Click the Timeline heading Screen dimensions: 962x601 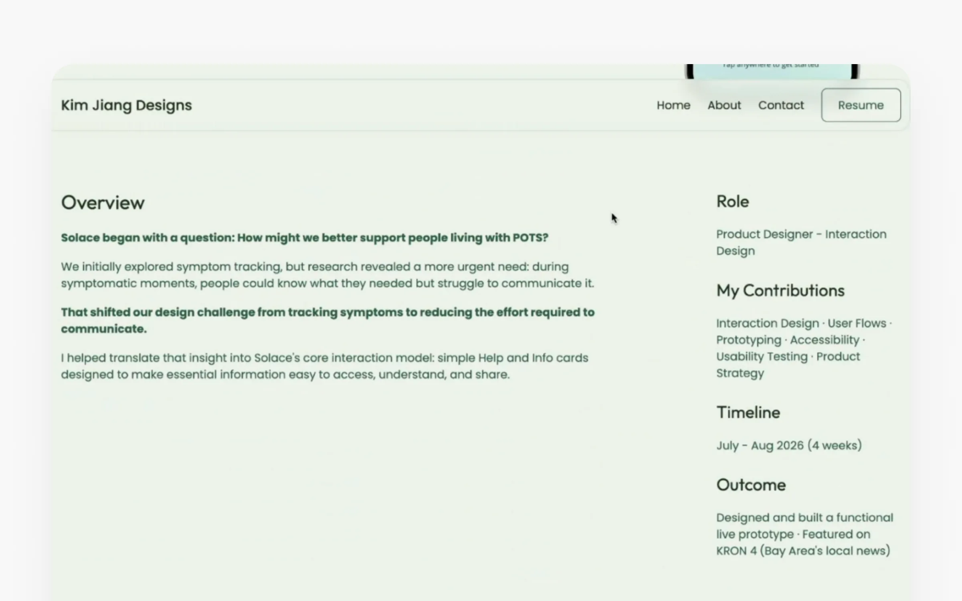click(748, 413)
